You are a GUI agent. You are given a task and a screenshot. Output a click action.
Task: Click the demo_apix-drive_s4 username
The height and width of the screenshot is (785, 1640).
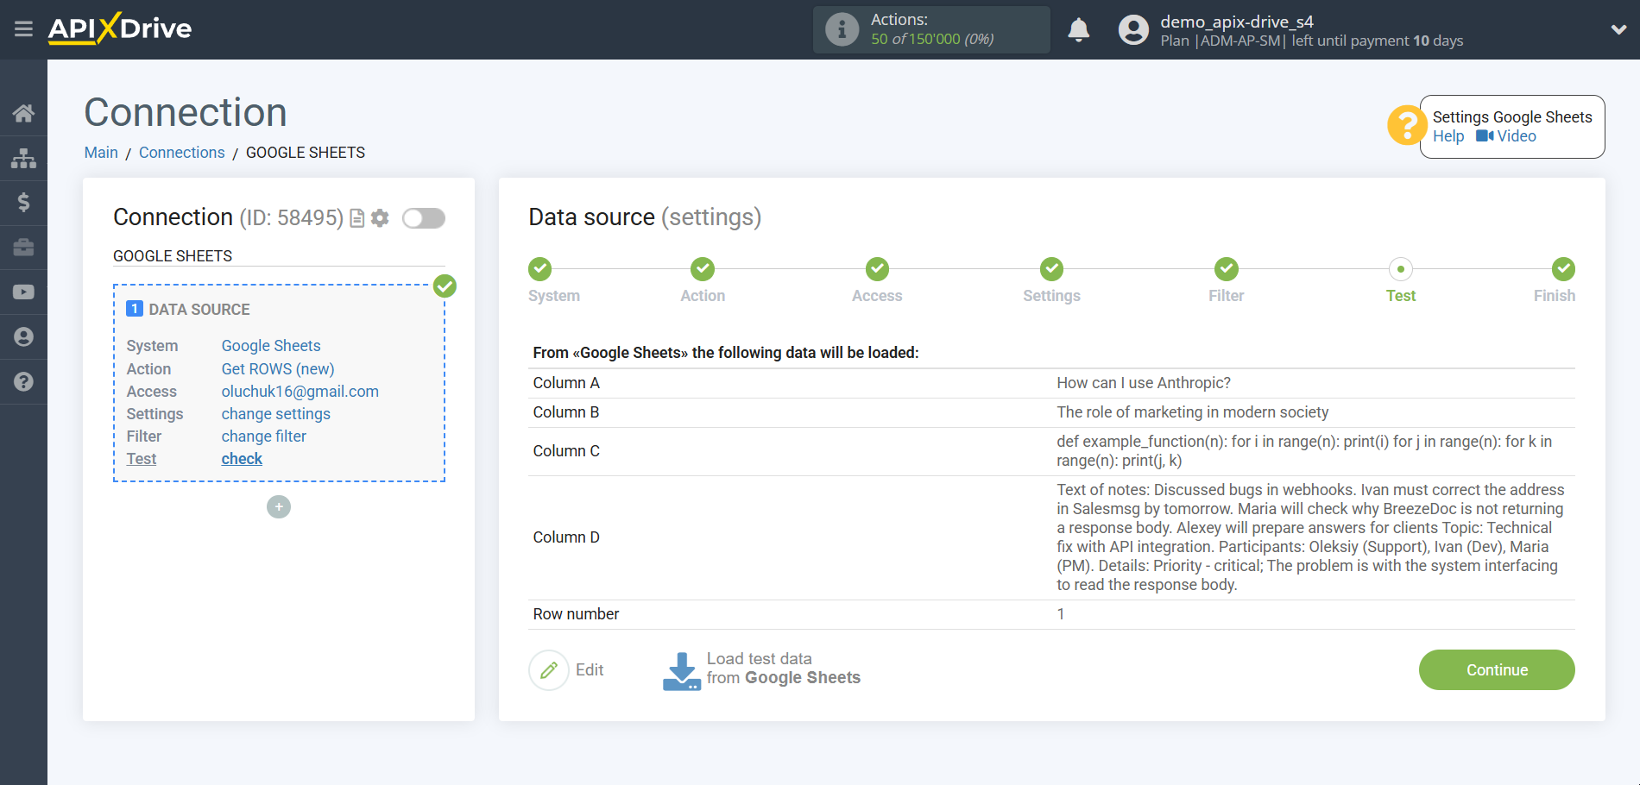point(1237,22)
